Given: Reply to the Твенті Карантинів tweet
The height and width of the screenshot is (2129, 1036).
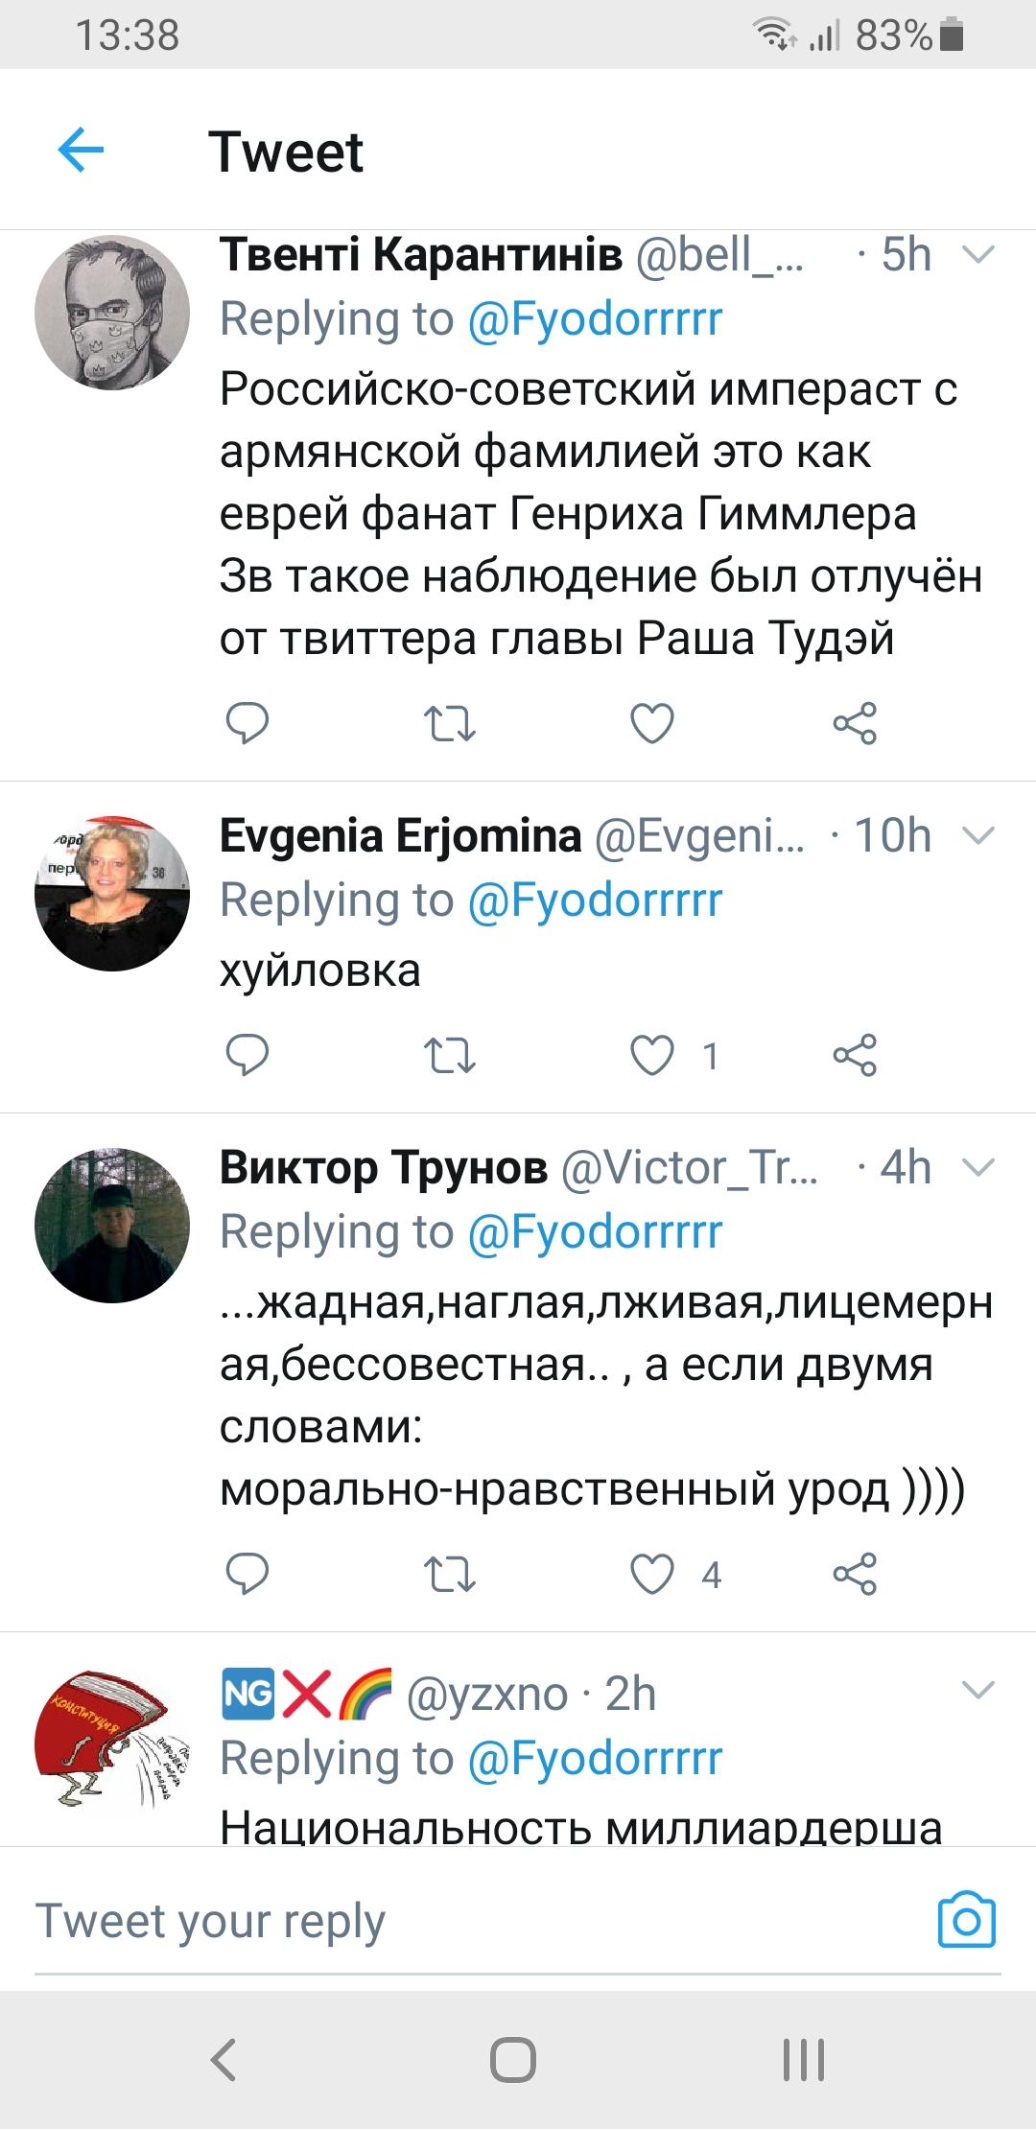Looking at the screenshot, I should [x=247, y=723].
